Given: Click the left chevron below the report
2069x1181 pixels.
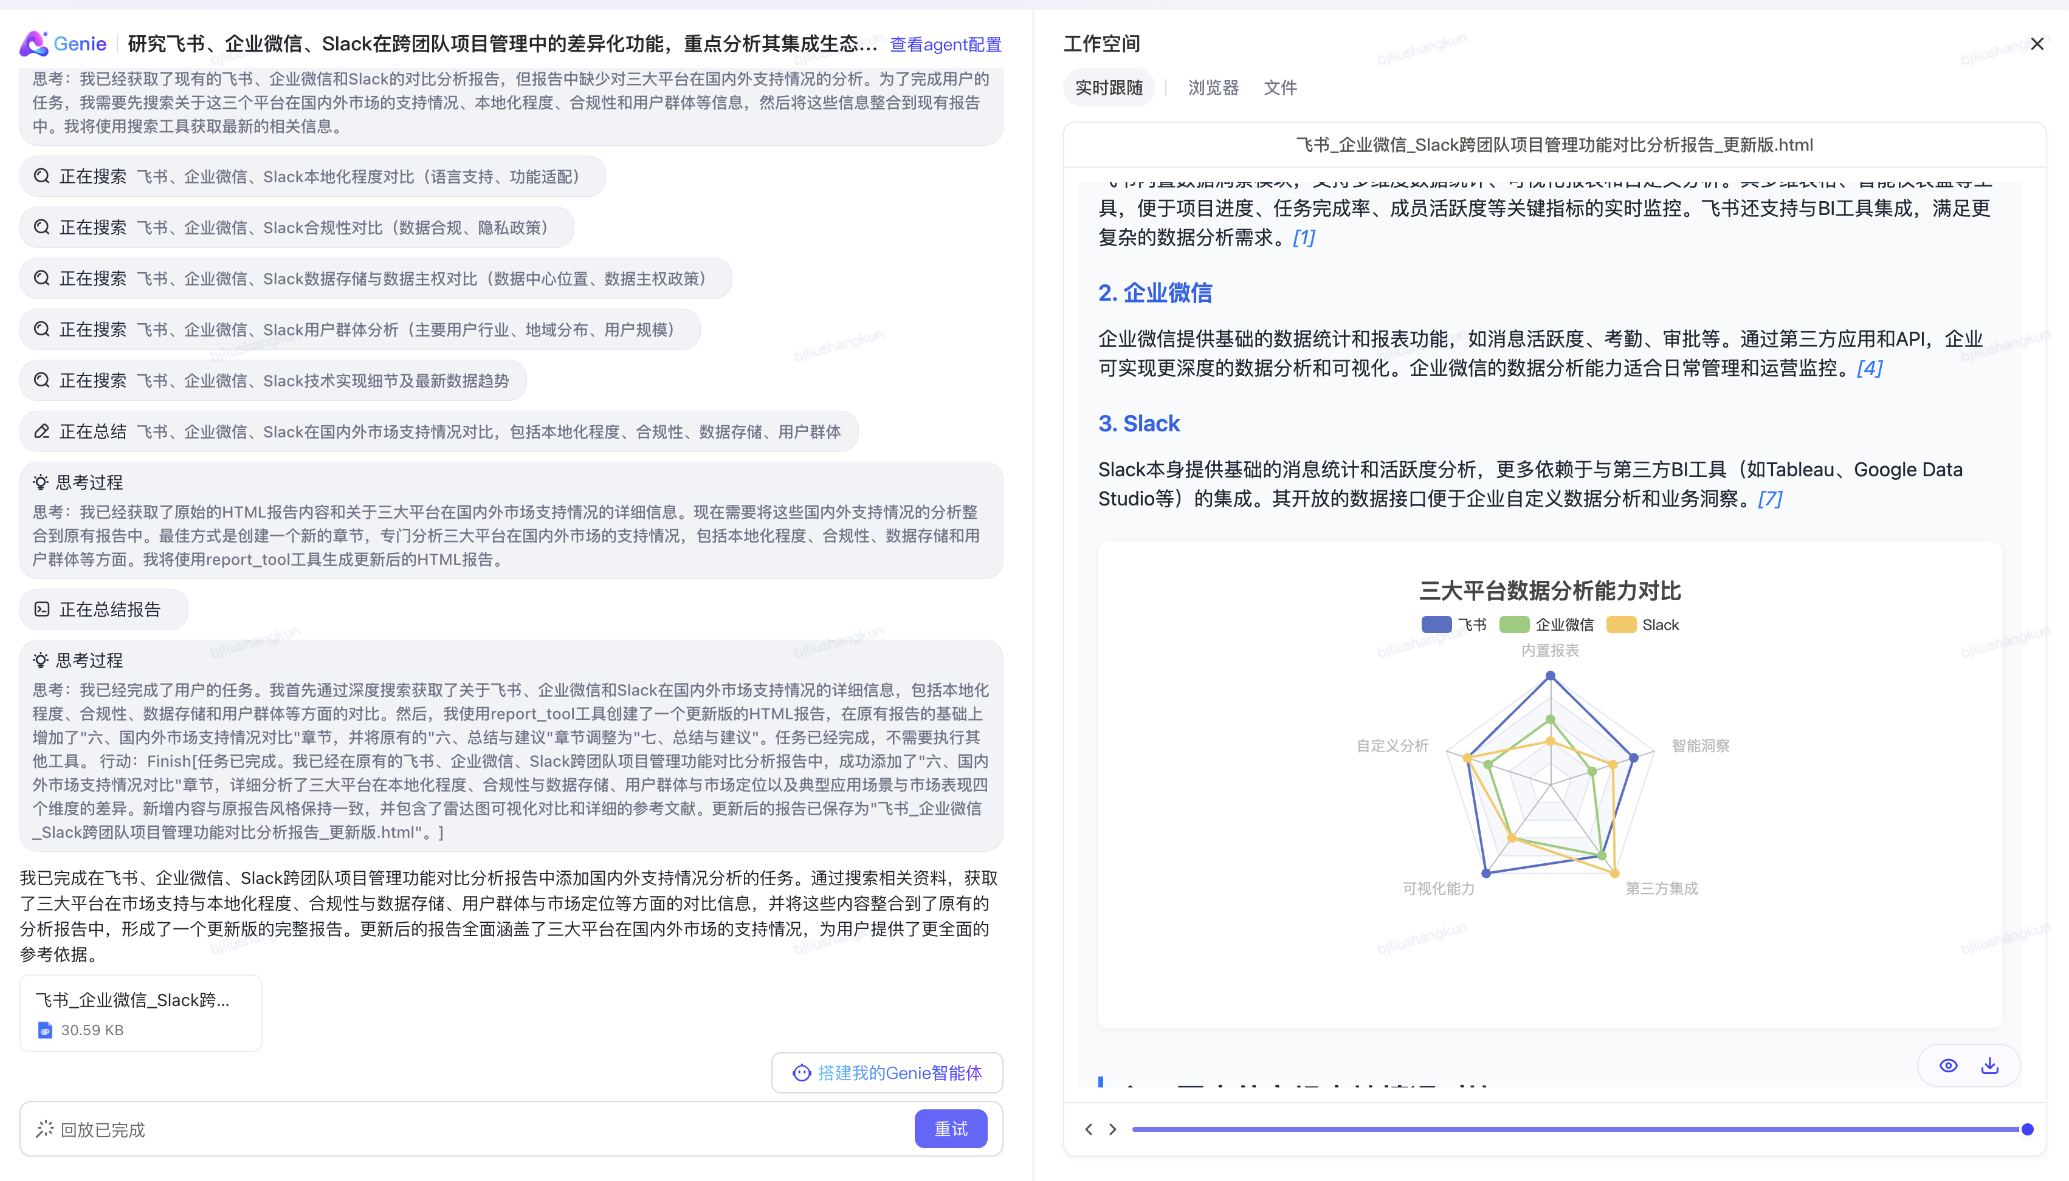Looking at the screenshot, I should (1090, 1128).
